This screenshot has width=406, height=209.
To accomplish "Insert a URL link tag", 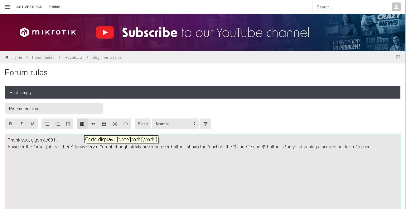I will pyautogui.click(x=126, y=124).
